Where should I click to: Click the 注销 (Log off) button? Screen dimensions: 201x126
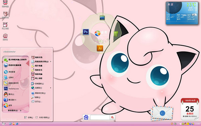(29, 117)
